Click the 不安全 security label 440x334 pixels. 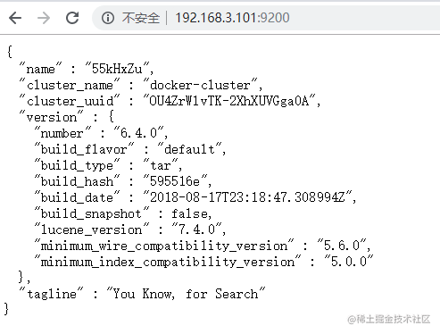point(140,18)
